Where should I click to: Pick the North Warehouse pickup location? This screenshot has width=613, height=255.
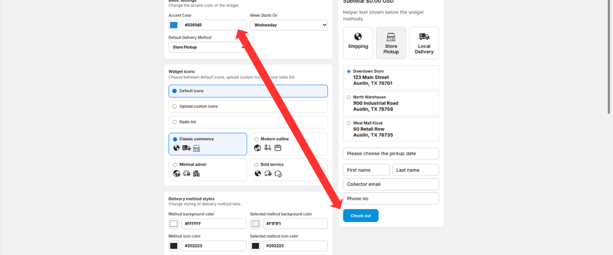pyautogui.click(x=391, y=103)
